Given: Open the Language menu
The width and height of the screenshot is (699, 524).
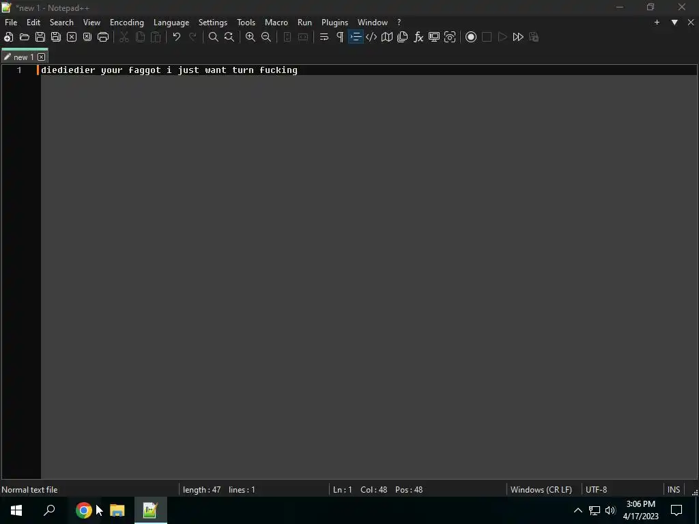Looking at the screenshot, I should point(171,23).
